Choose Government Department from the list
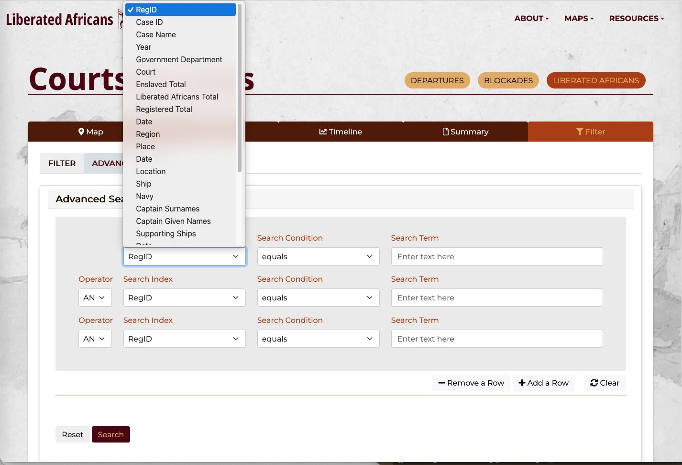This screenshot has height=465, width=682. point(179,59)
